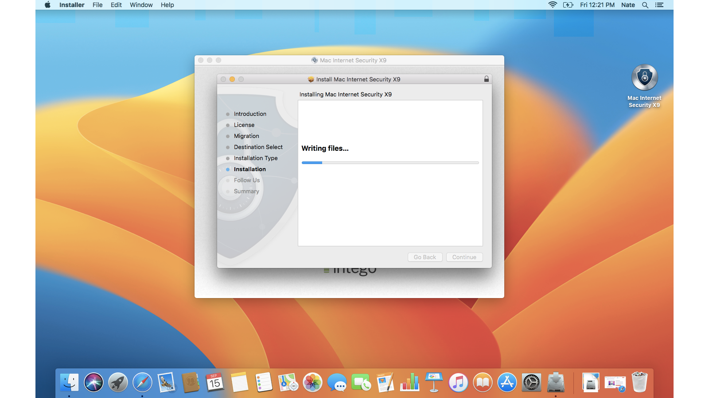Open the Installer application menu
Viewport: 709px width, 398px height.
72,5
